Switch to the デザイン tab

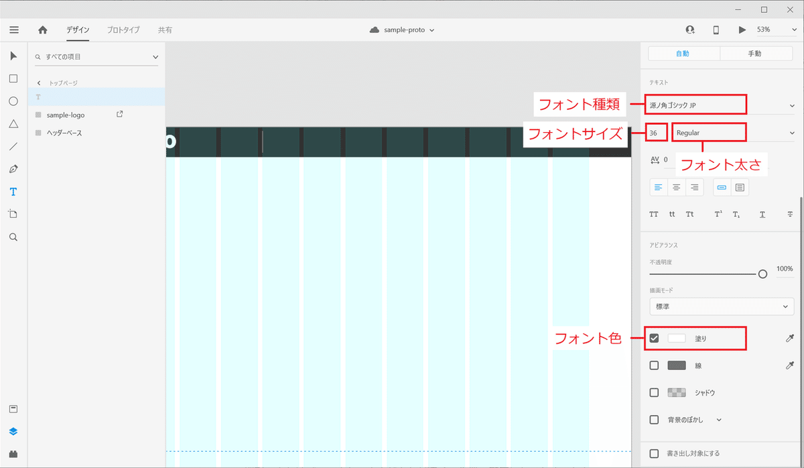click(78, 30)
